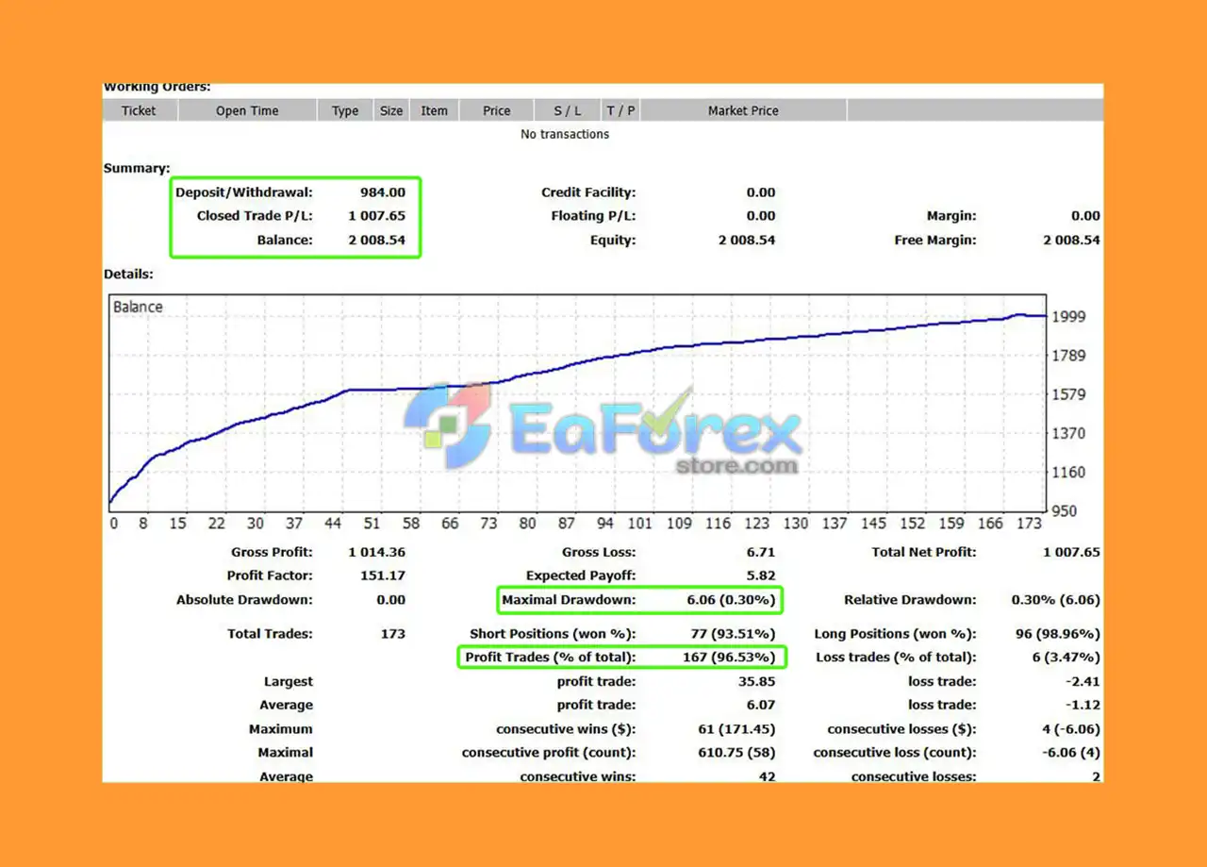Click the T / P column header
This screenshot has width=1207, height=867.
pos(620,110)
